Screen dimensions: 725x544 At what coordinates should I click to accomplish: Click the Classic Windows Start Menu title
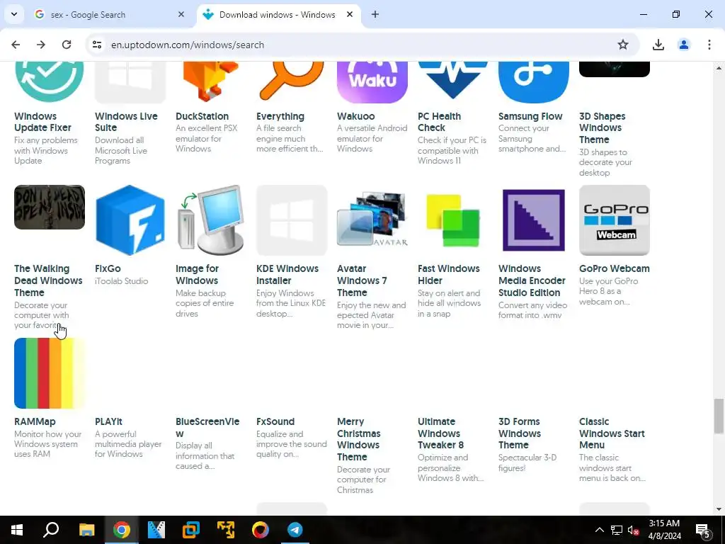612,433
